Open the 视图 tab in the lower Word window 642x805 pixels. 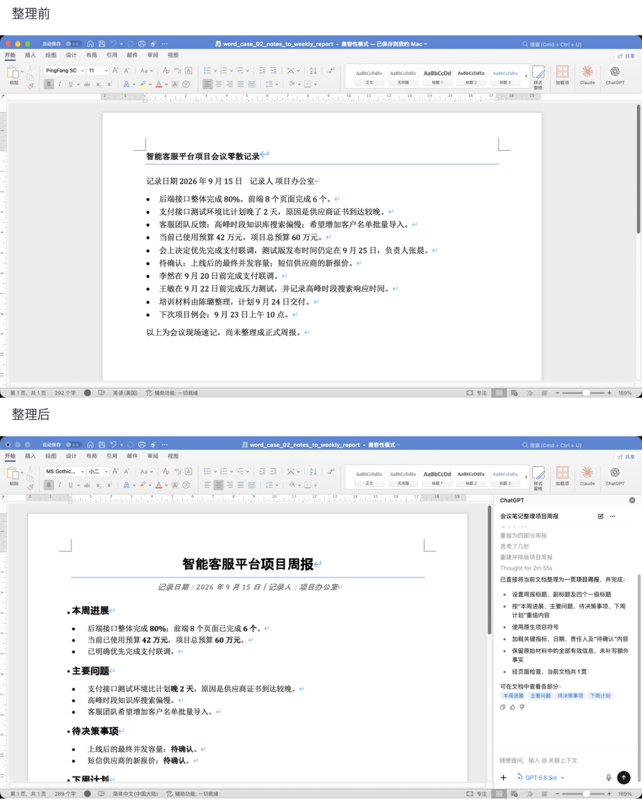coord(173,456)
